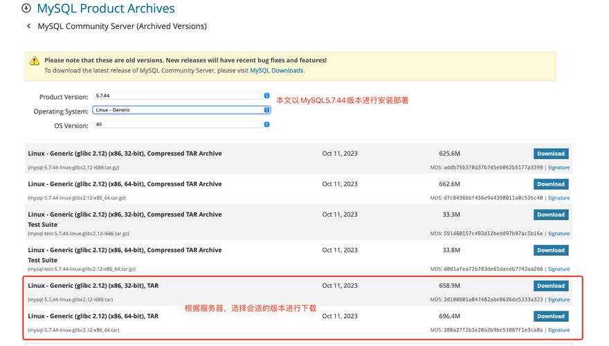The image size is (609, 346).
Task: Click the Product Version label
Action: (x=64, y=97)
